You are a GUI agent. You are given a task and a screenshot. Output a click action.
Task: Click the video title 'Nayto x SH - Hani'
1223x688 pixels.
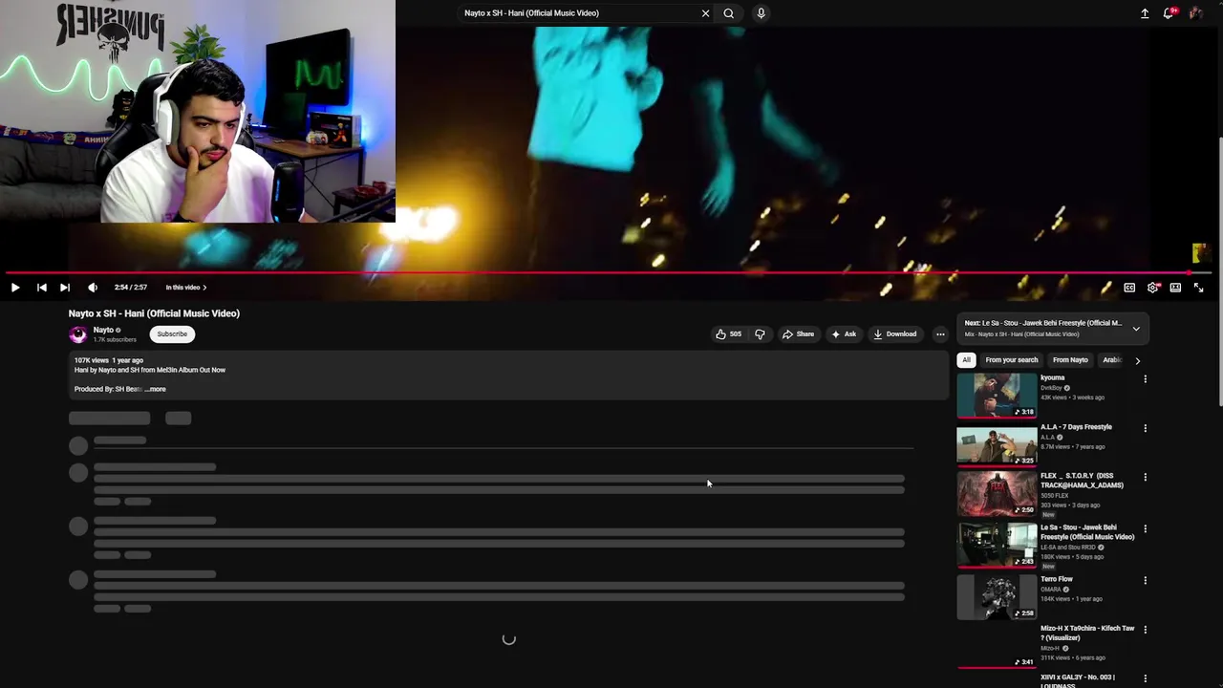[154, 313]
